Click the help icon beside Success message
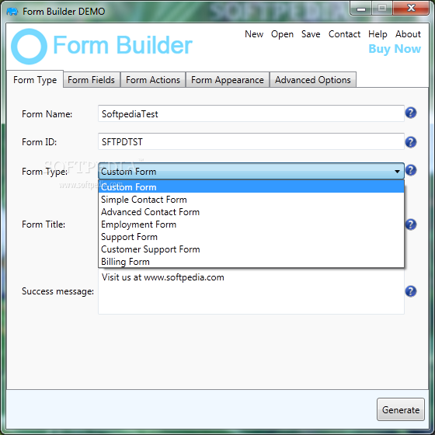The image size is (435, 435). coord(411,291)
